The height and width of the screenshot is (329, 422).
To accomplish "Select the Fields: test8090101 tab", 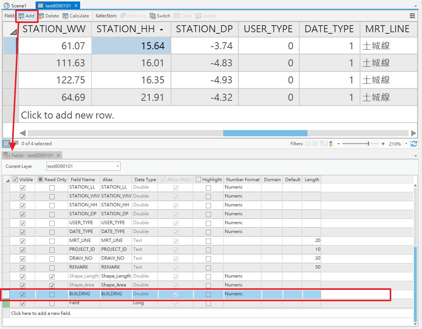I will click(x=32, y=155).
